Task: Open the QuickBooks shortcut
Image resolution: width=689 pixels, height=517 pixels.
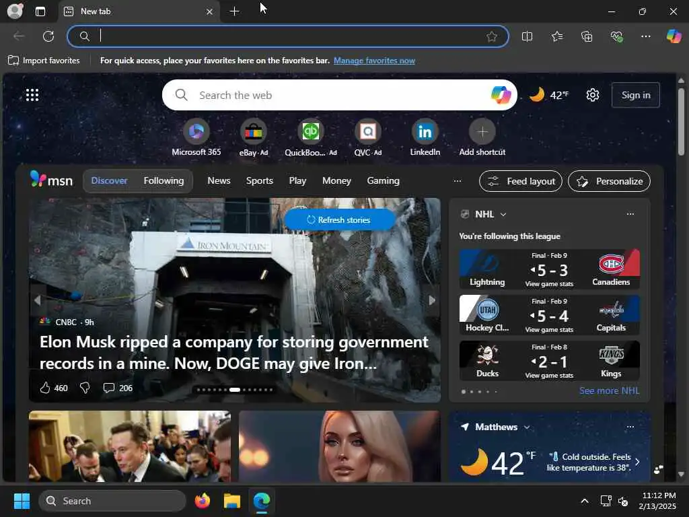Action: tap(311, 137)
